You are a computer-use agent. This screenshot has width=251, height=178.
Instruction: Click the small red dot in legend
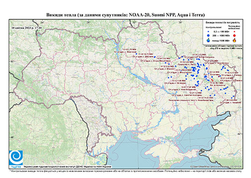tap(234, 31)
